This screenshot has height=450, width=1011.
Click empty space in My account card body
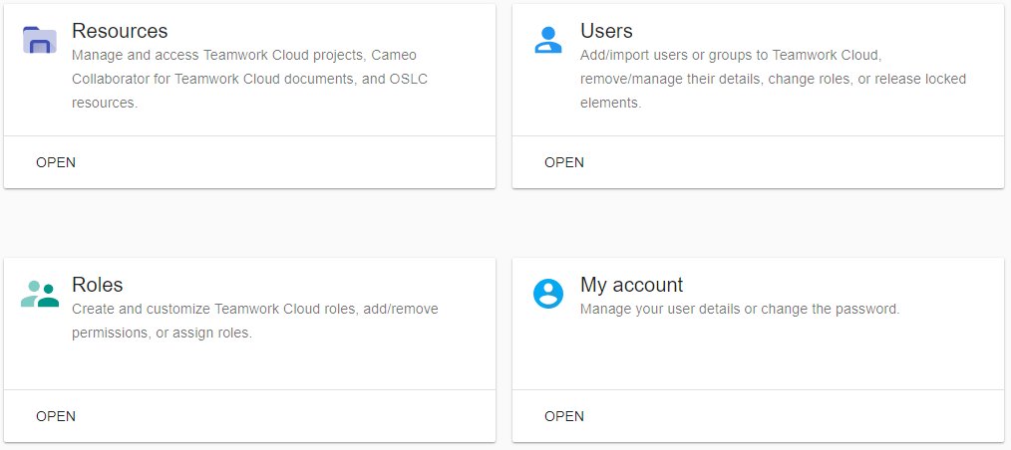click(x=758, y=353)
